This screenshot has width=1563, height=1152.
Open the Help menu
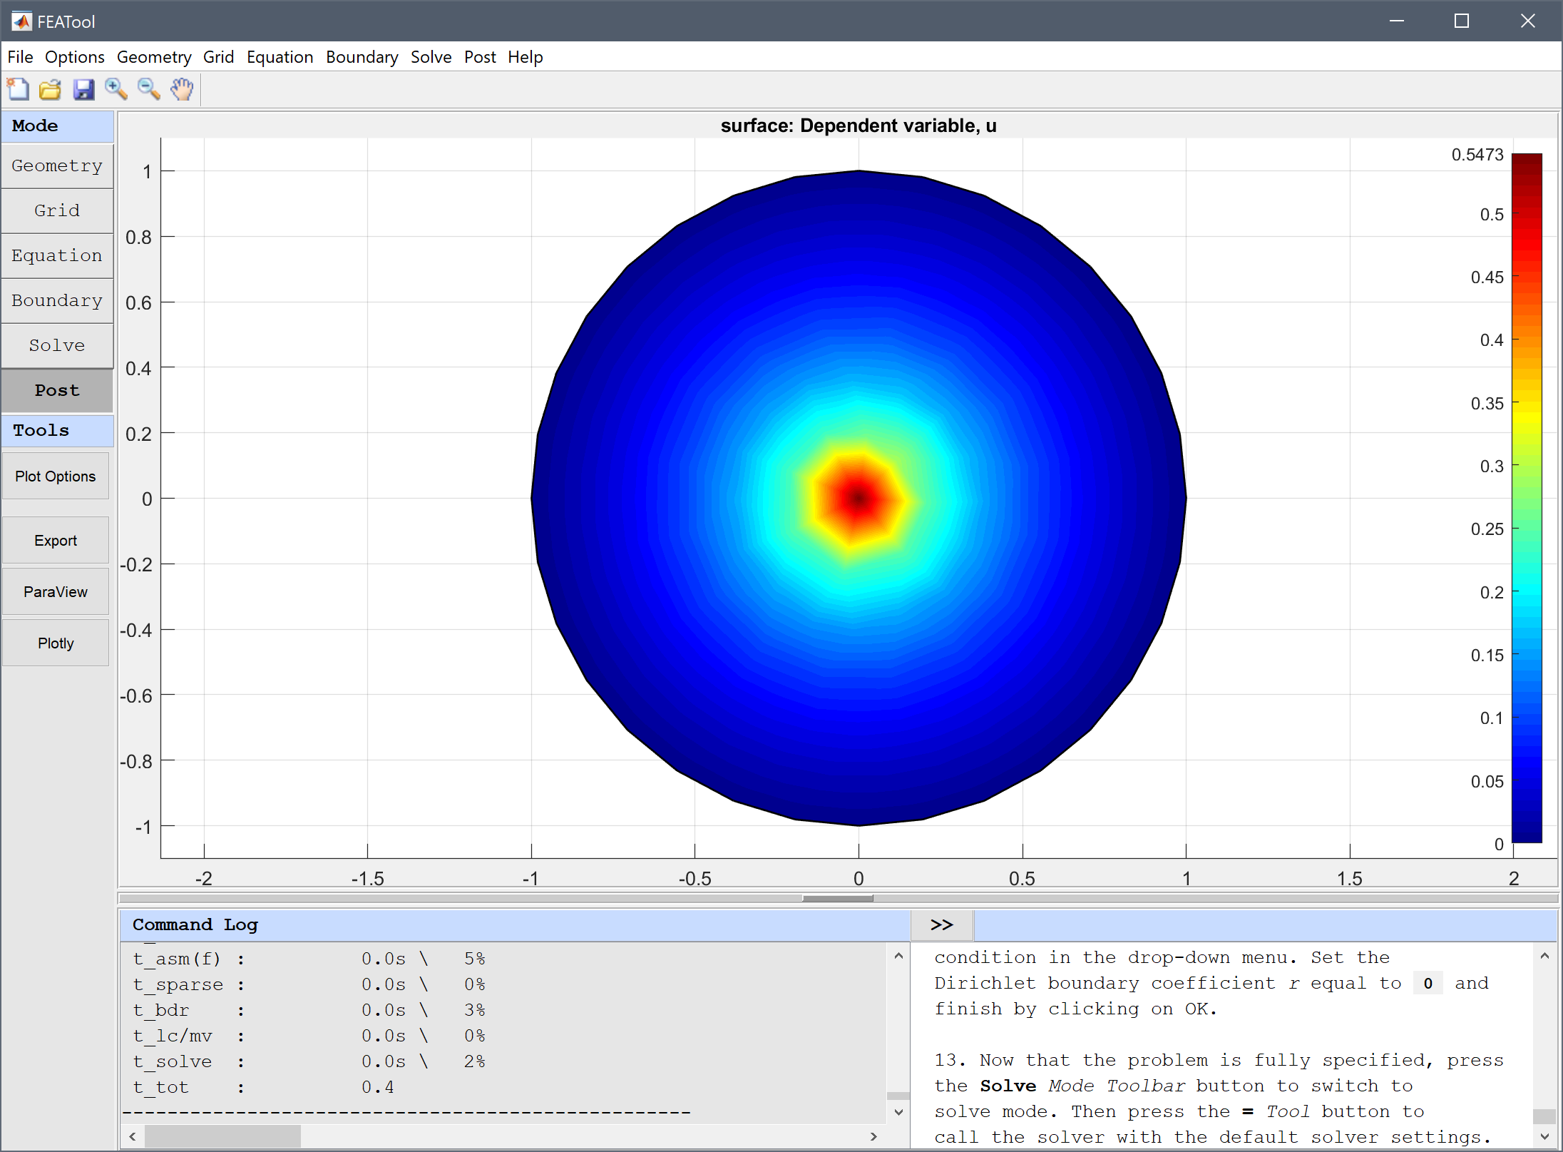(x=525, y=57)
